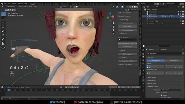Click the navigation gizmo Z axis
The image size is (185, 104).
(x=110, y=14)
